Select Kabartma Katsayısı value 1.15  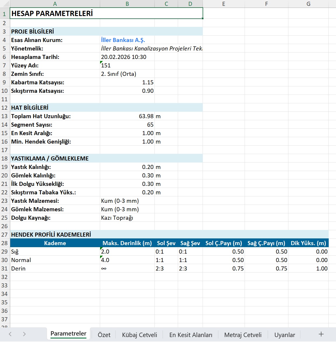127,83
